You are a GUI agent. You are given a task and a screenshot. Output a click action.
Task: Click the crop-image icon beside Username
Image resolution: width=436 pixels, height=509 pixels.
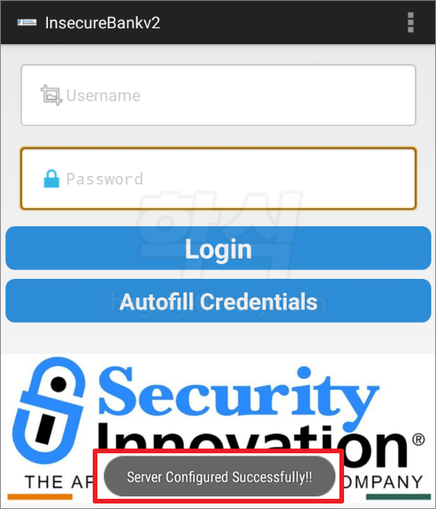51,95
